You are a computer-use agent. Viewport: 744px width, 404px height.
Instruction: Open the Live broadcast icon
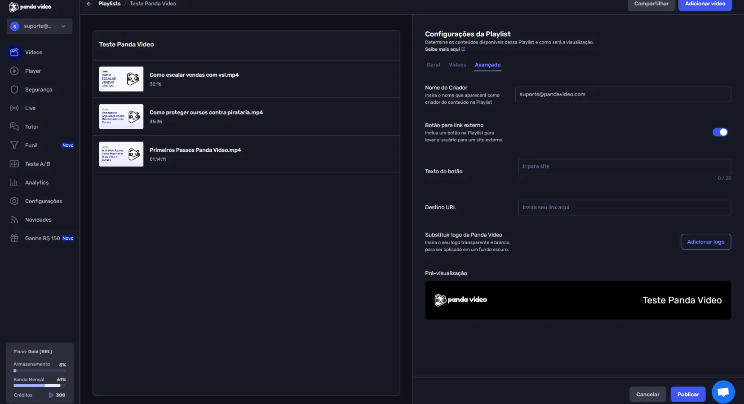tap(14, 108)
